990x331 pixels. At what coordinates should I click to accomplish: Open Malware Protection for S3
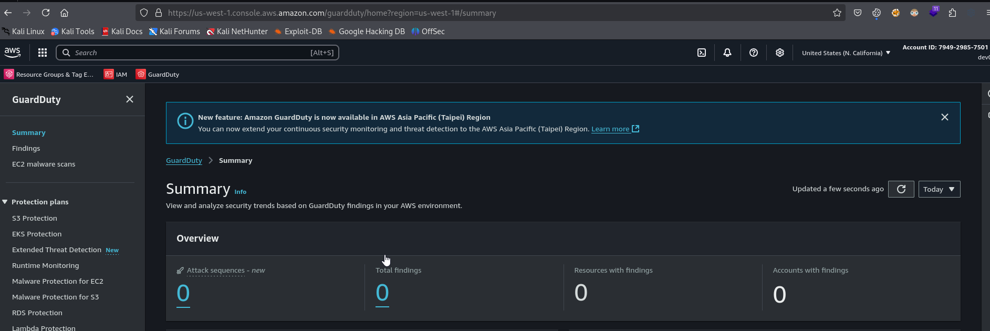[x=56, y=297]
